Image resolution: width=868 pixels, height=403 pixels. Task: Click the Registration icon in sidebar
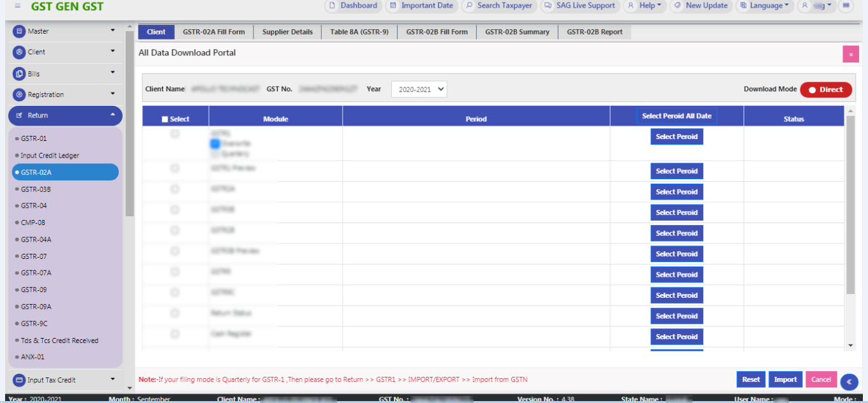click(x=20, y=94)
